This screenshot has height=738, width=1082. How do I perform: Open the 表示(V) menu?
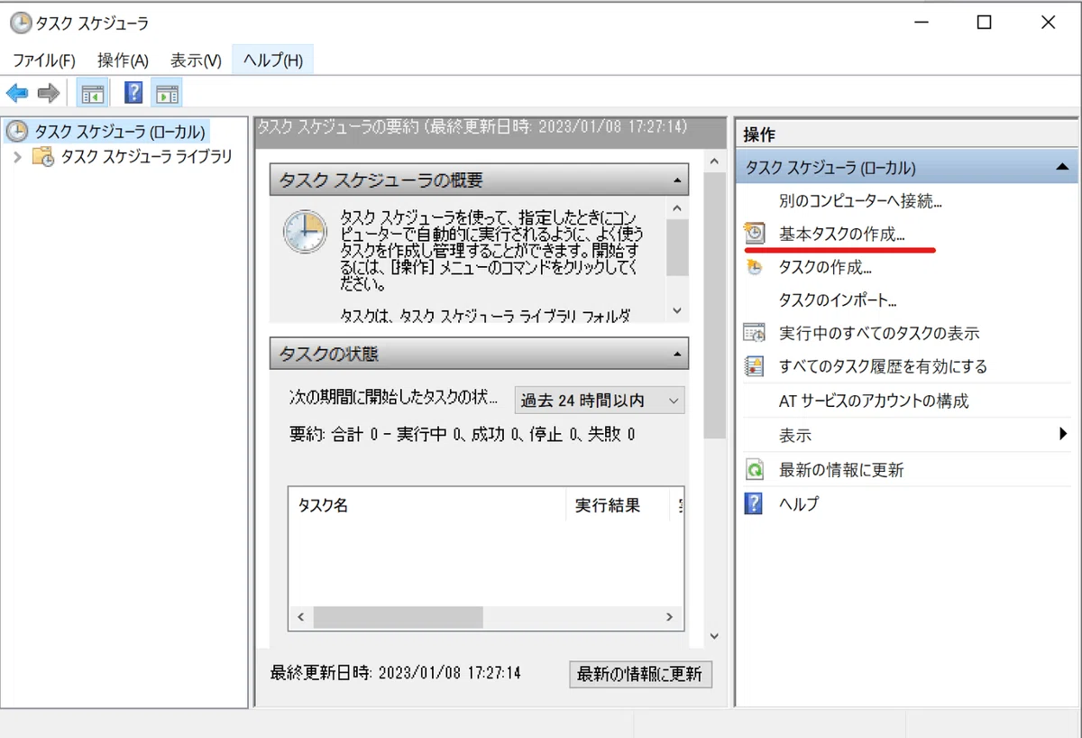[196, 60]
